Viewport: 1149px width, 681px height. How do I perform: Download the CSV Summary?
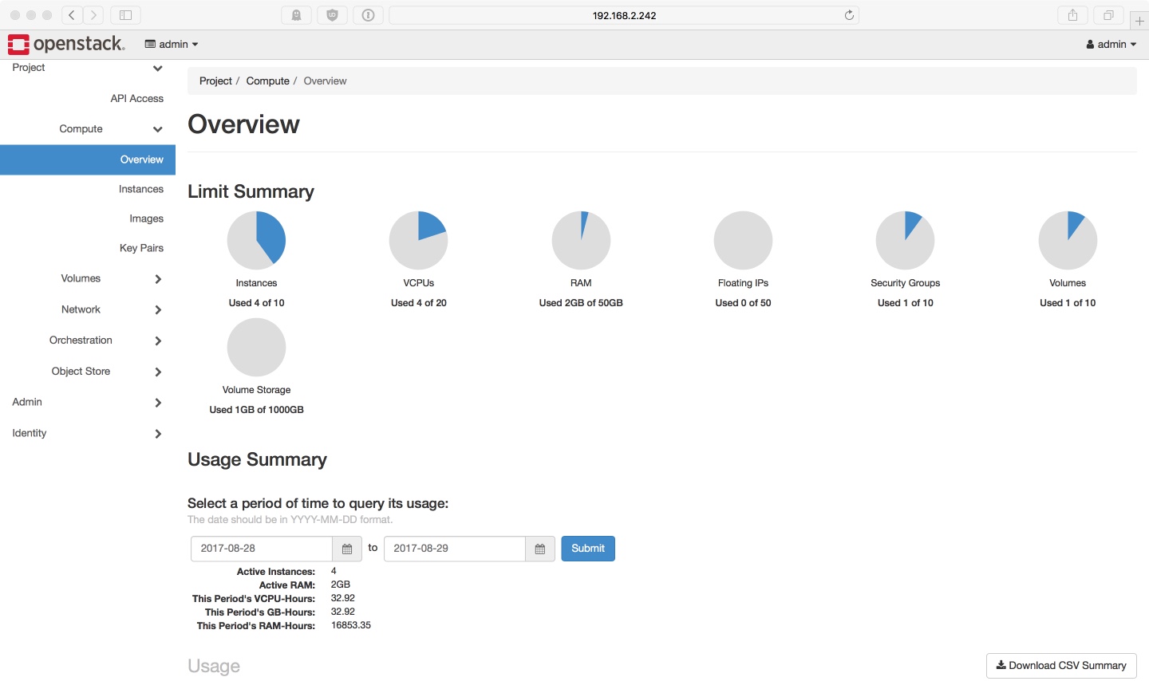(1061, 666)
